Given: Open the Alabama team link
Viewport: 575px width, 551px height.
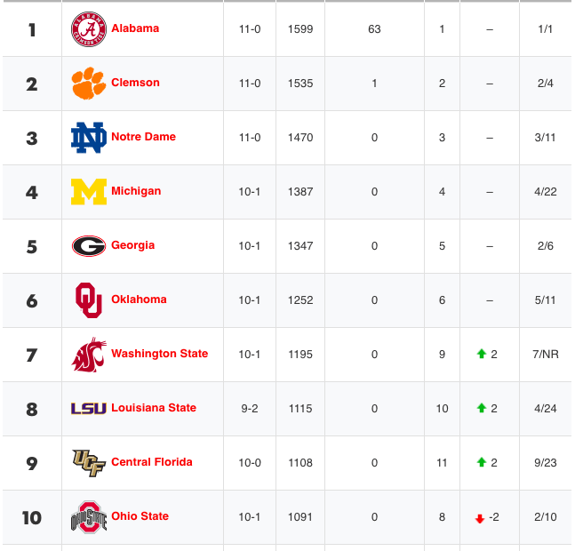Looking at the screenshot, I should click(x=135, y=28).
